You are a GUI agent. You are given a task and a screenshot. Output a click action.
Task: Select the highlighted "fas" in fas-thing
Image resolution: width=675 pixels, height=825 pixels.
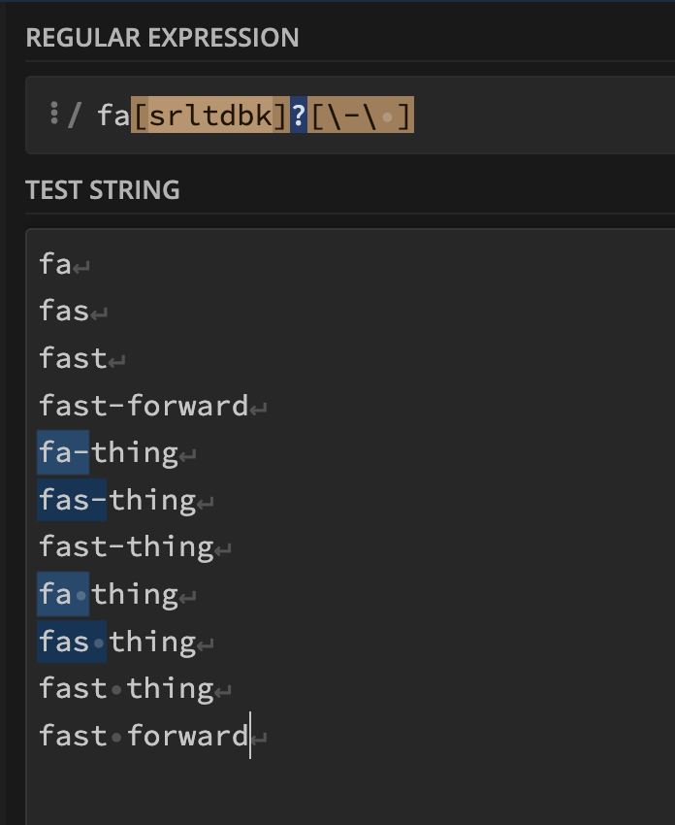point(71,498)
